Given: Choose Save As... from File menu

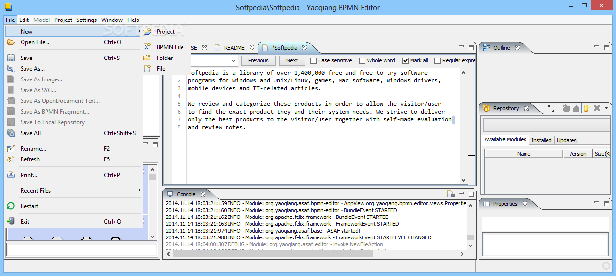Looking at the screenshot, I should 73,69.
